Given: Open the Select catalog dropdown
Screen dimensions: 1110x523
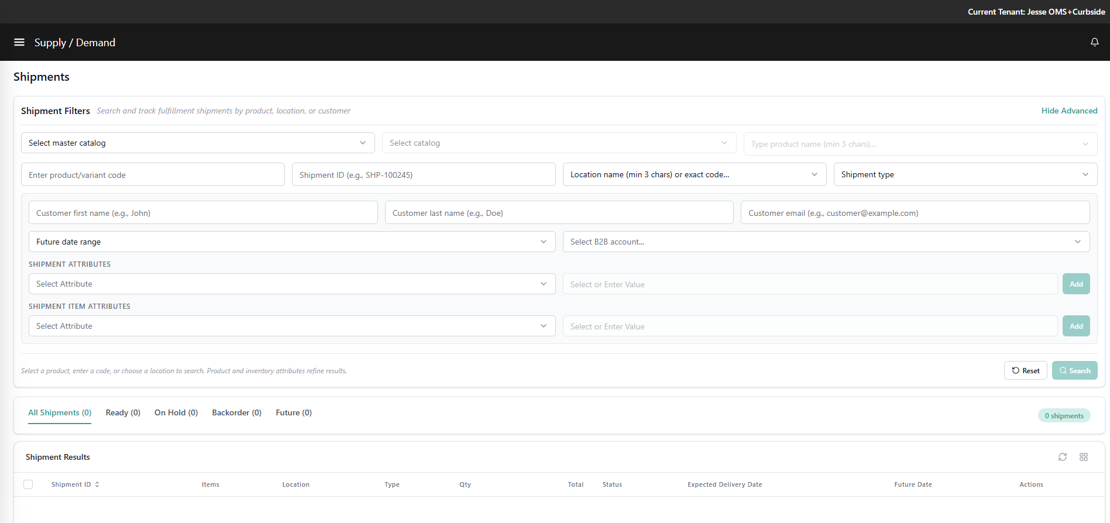Looking at the screenshot, I should pyautogui.click(x=559, y=143).
